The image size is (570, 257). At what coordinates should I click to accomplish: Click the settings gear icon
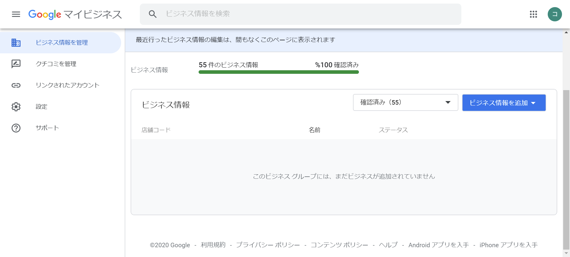click(16, 107)
